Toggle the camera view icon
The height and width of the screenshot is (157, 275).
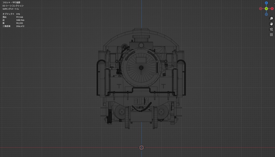[x=271, y=29]
